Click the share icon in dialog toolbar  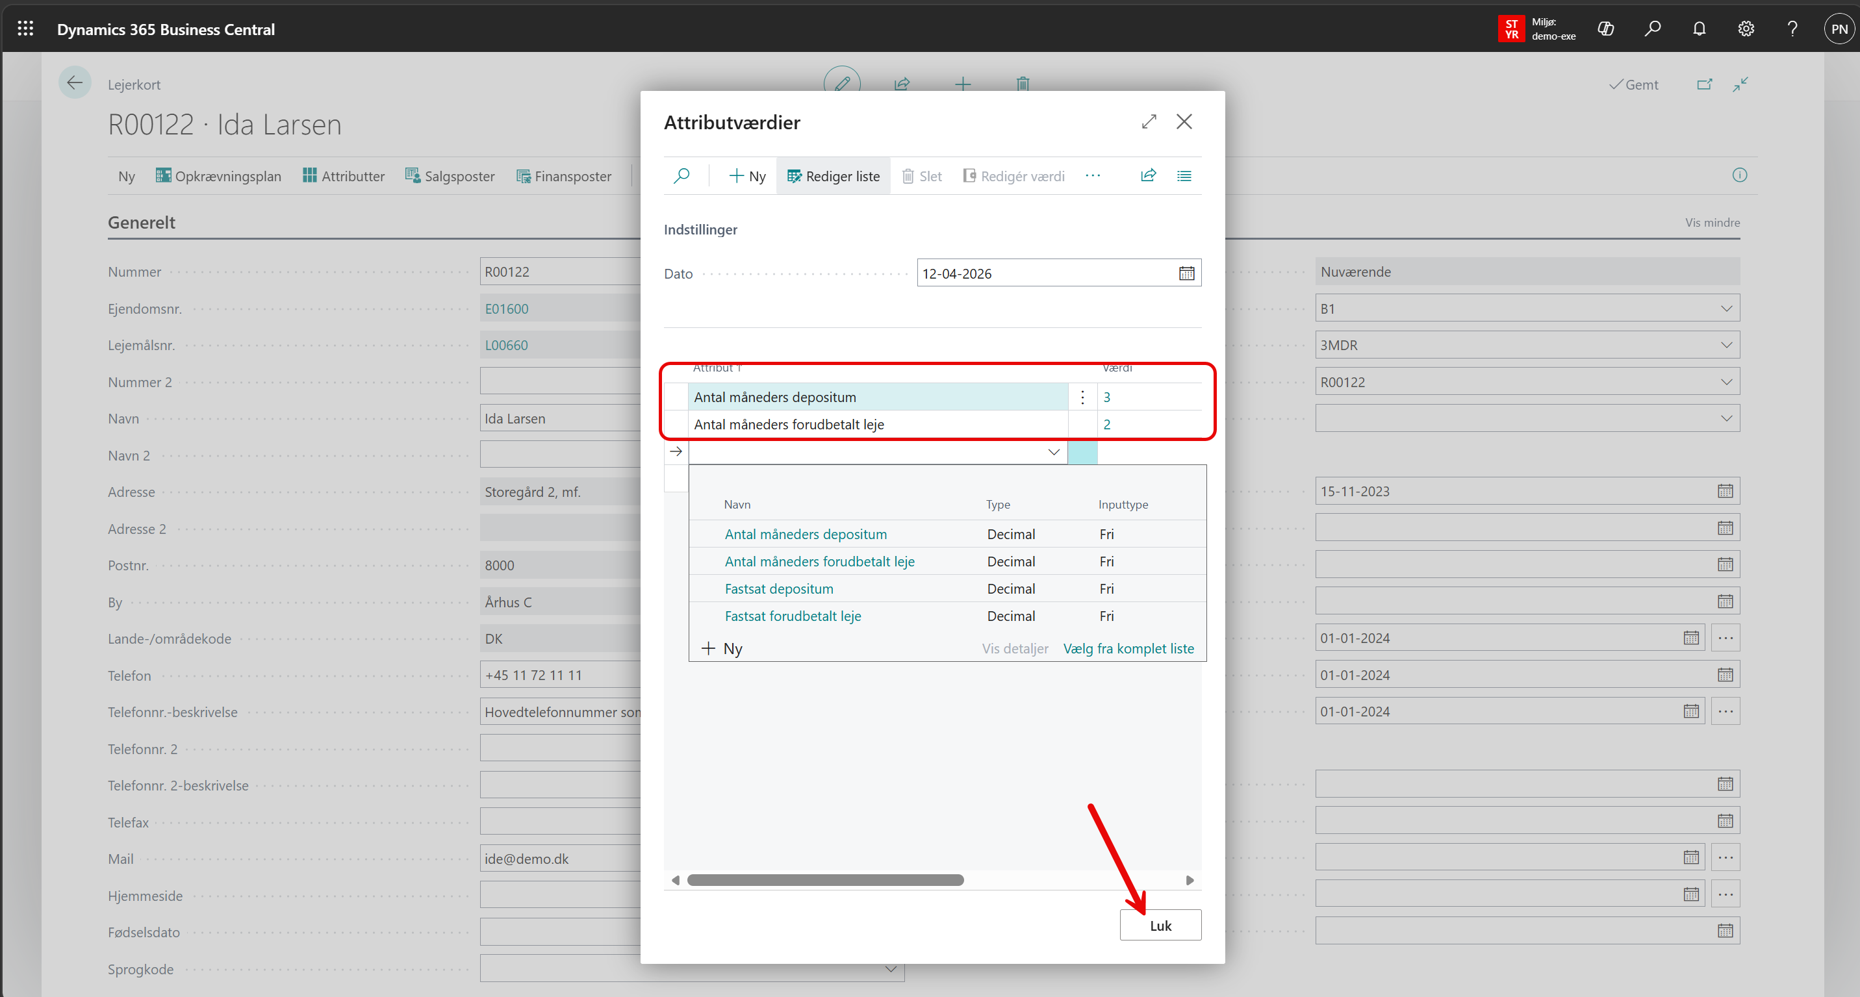(x=1148, y=175)
